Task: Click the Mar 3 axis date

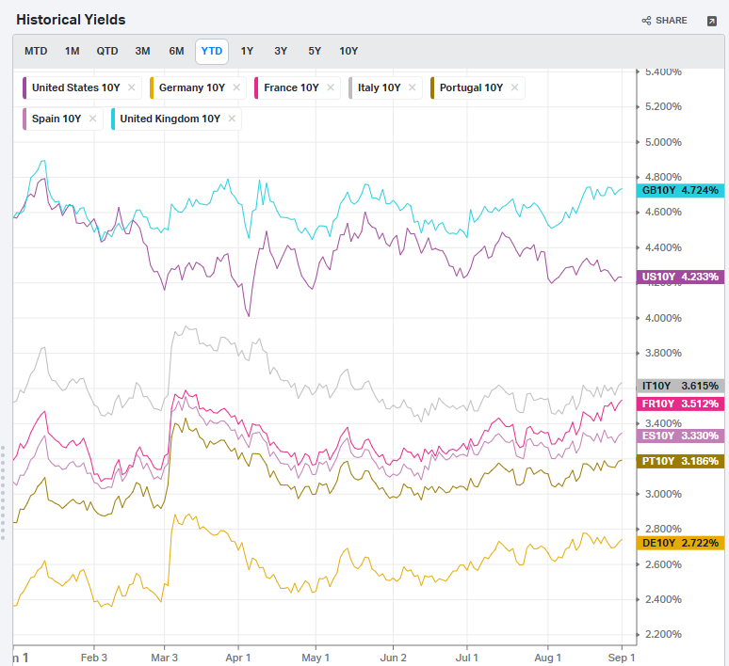Action: point(164,658)
